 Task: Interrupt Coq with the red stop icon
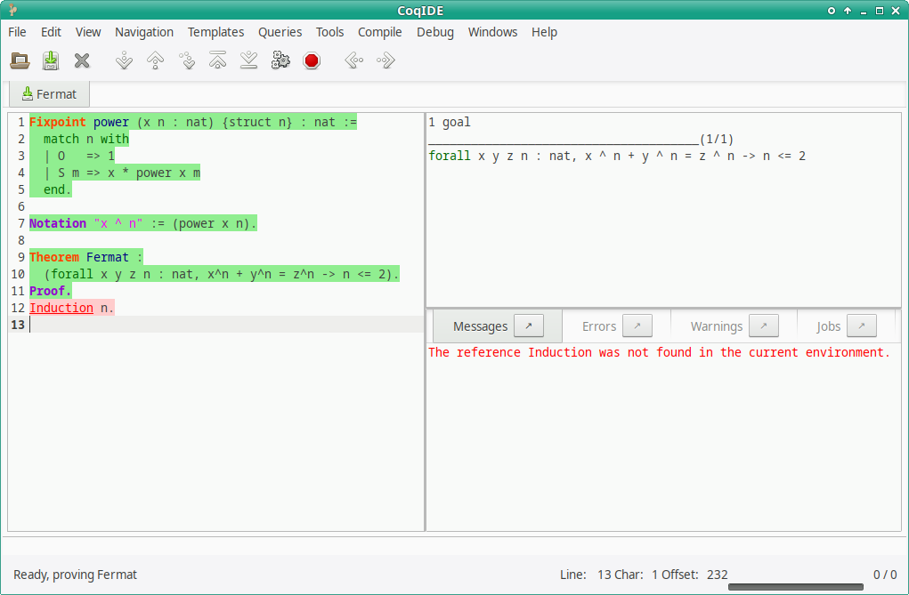tap(311, 60)
